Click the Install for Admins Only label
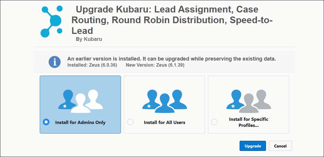 point(80,122)
